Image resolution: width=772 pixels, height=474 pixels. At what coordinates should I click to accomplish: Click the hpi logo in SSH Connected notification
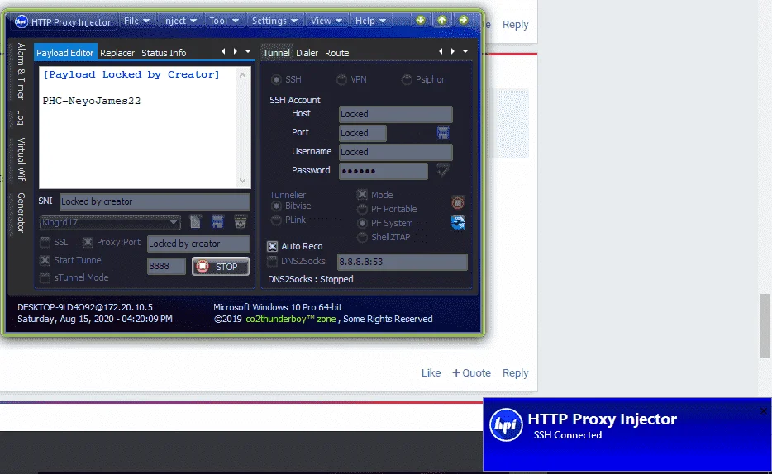[506, 424]
